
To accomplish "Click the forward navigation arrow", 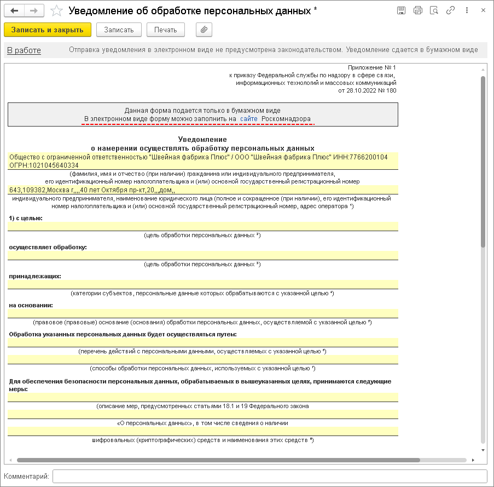I will click(34, 11).
